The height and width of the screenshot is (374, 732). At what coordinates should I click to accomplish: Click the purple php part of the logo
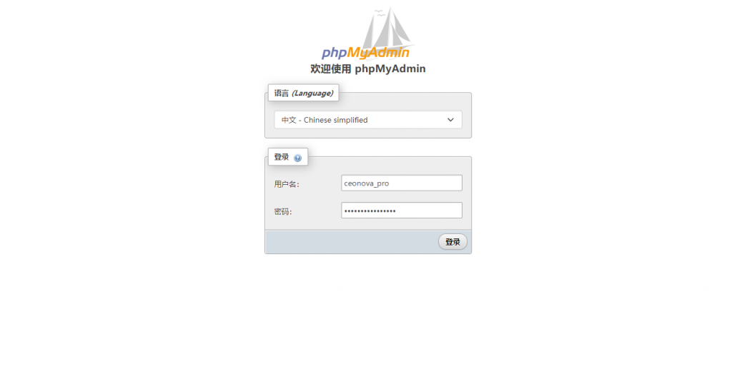[334, 54]
